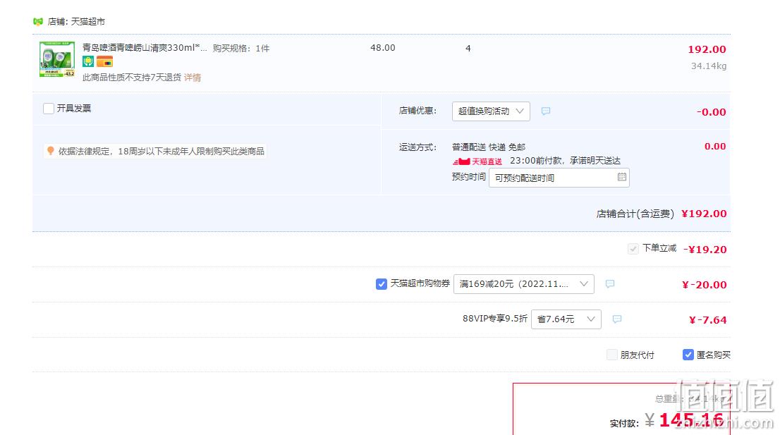The width and height of the screenshot is (780, 435).
Task: Check the 朋友代付 friend-pay checkbox
Action: pos(612,355)
